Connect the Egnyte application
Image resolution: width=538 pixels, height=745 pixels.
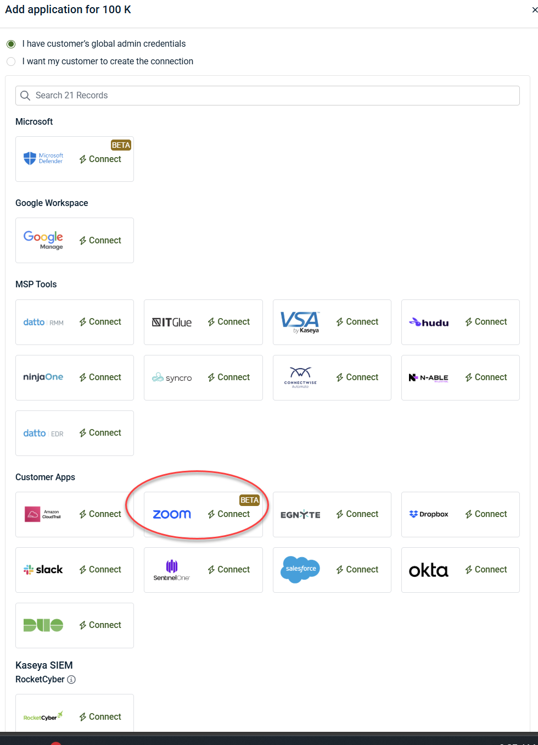[x=357, y=514]
